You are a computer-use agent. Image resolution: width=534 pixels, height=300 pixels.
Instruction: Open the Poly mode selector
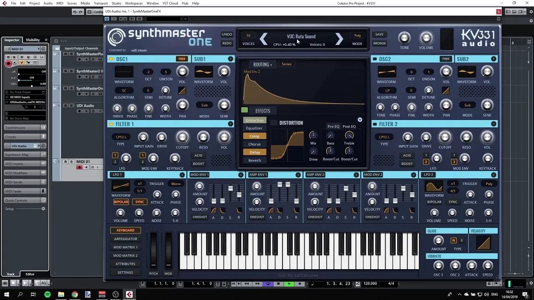click(358, 35)
